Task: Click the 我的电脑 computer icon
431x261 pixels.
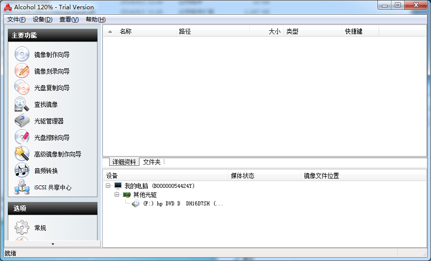Action: [x=118, y=186]
